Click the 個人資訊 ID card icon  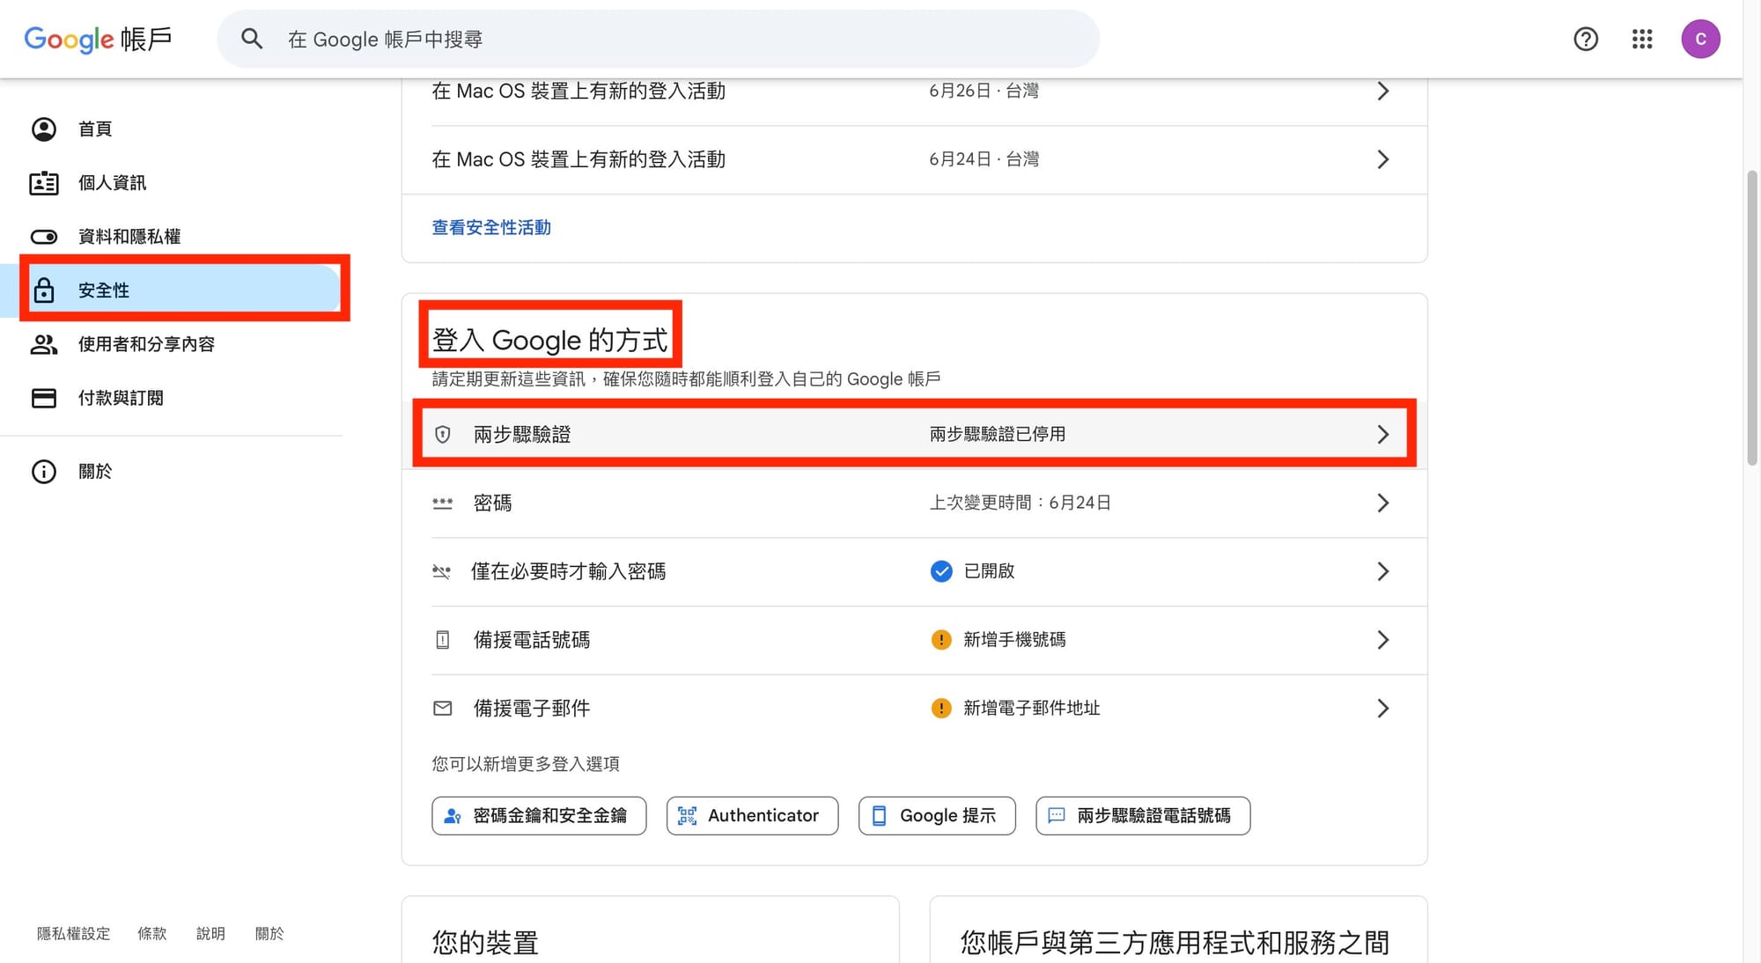tap(44, 183)
